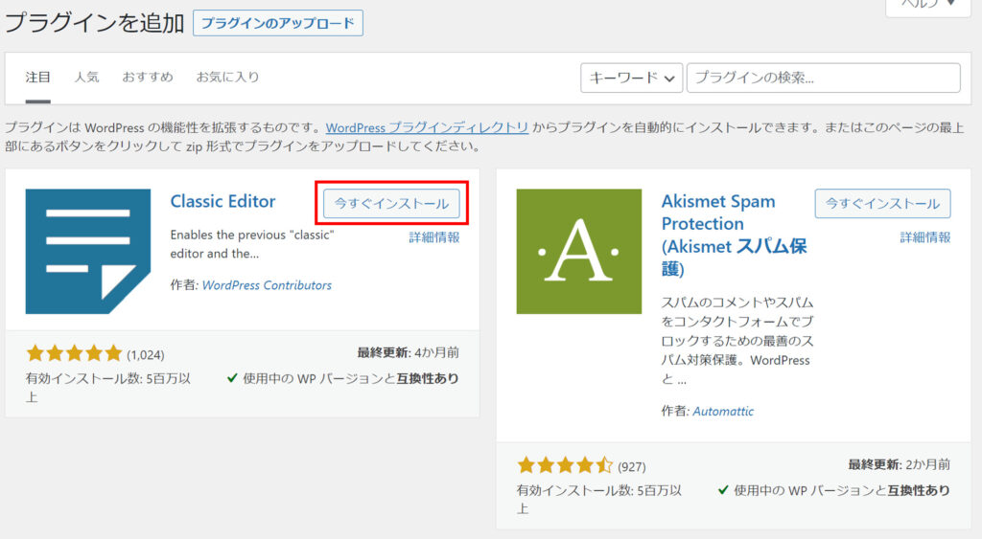This screenshot has height=539, width=982.
Task: Go to the お気に入り tab
Action: pyautogui.click(x=227, y=77)
